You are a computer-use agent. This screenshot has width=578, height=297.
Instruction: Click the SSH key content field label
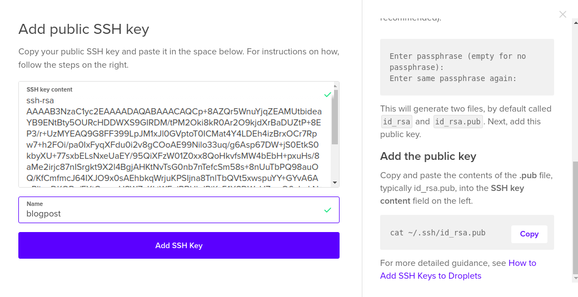[49, 89]
